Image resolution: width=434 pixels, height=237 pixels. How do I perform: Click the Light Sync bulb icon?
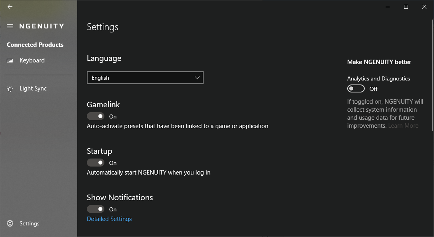click(10, 89)
